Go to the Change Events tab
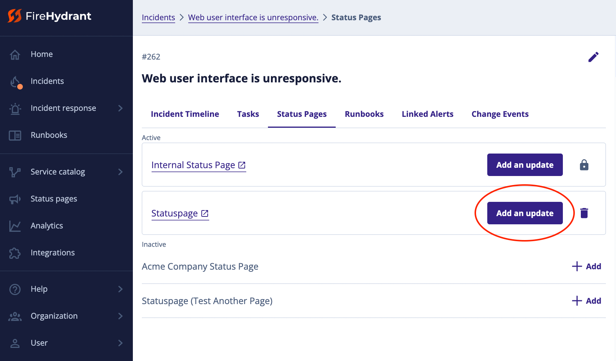Viewport: 616px width, 361px height. click(x=500, y=114)
